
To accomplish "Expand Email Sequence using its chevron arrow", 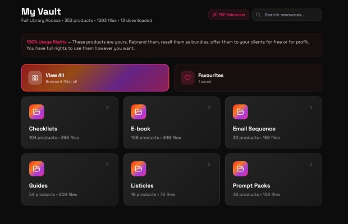I will point(311,108).
